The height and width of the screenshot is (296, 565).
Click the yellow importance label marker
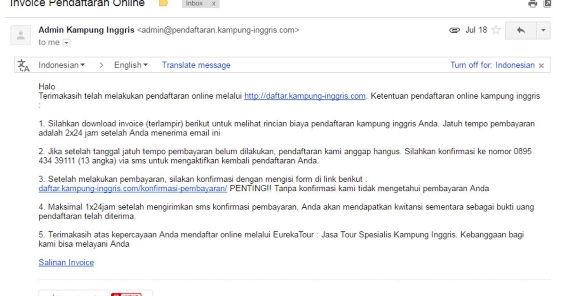pos(163,3)
